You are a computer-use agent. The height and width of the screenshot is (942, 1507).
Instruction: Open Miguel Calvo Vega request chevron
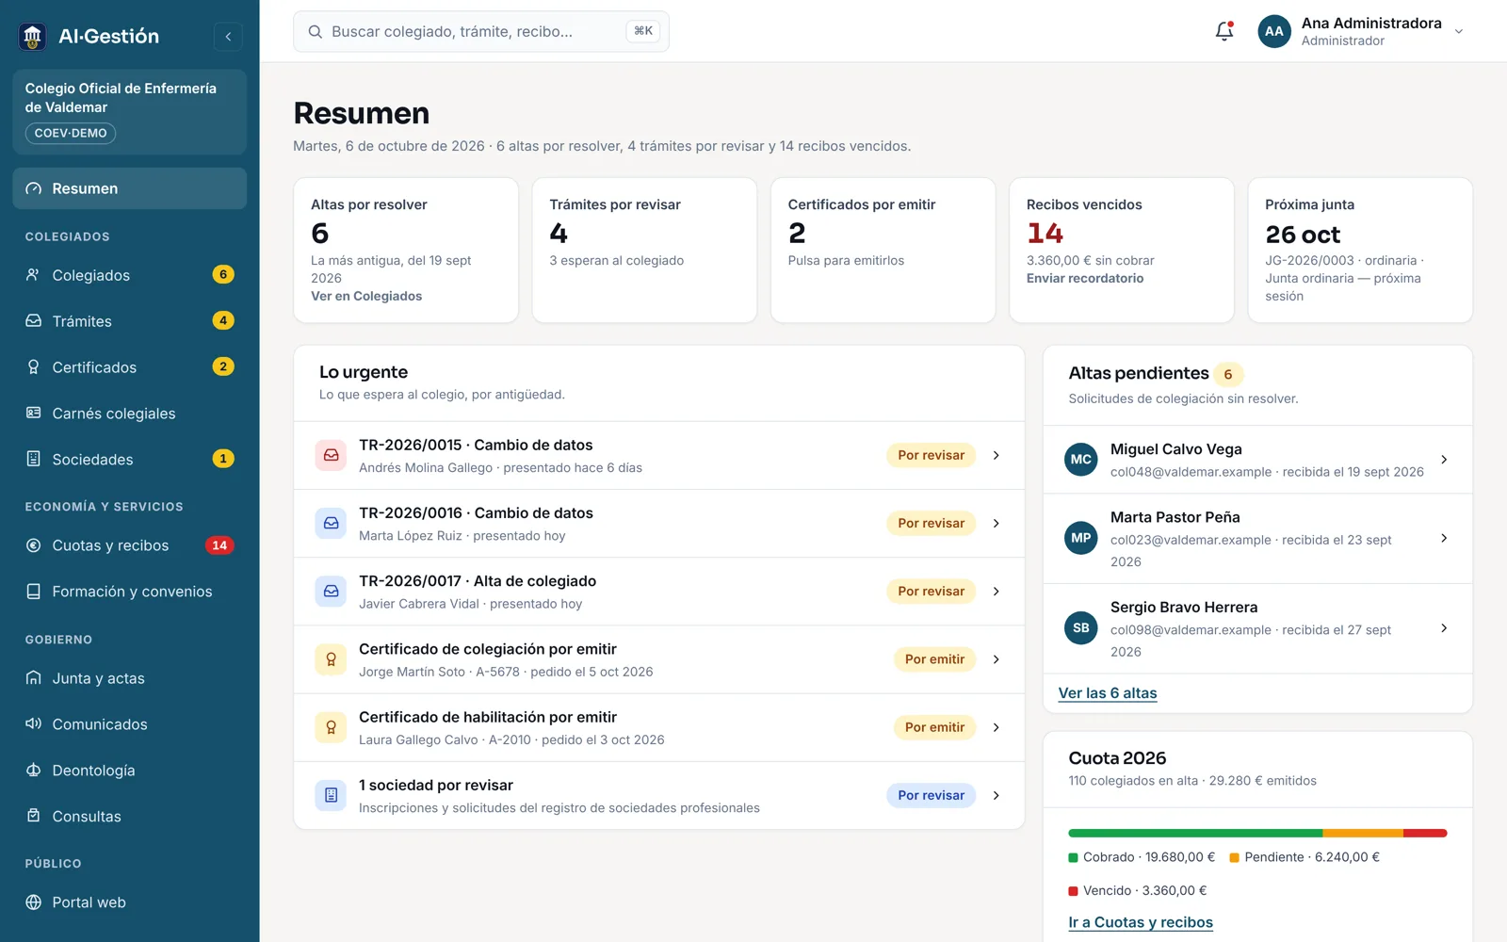point(1444,460)
